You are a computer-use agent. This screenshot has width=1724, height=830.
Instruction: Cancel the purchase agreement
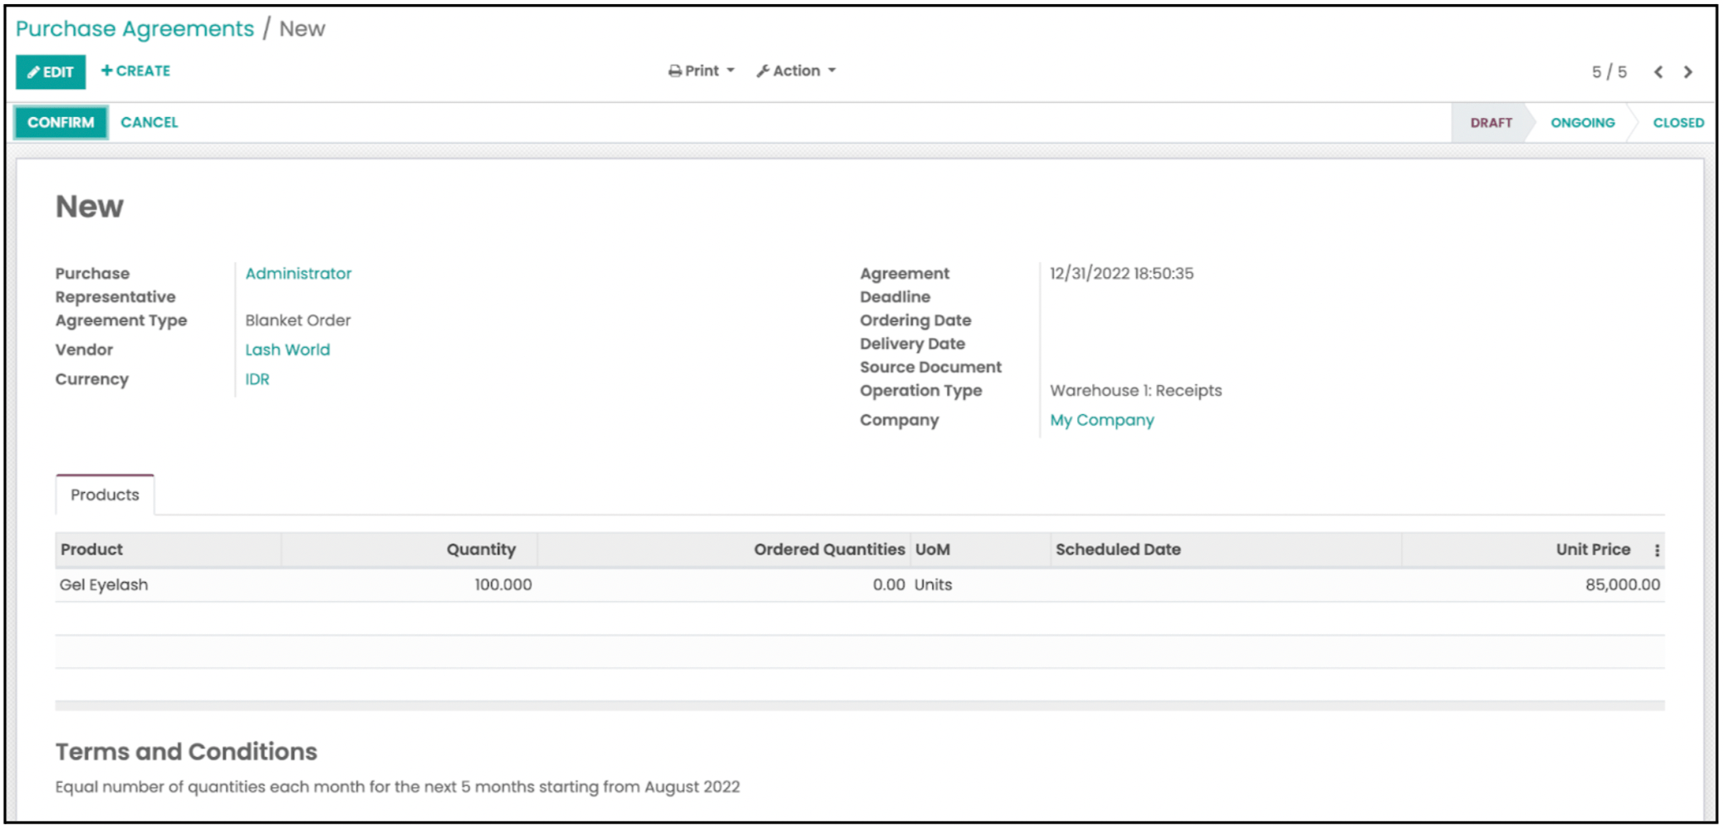149,123
